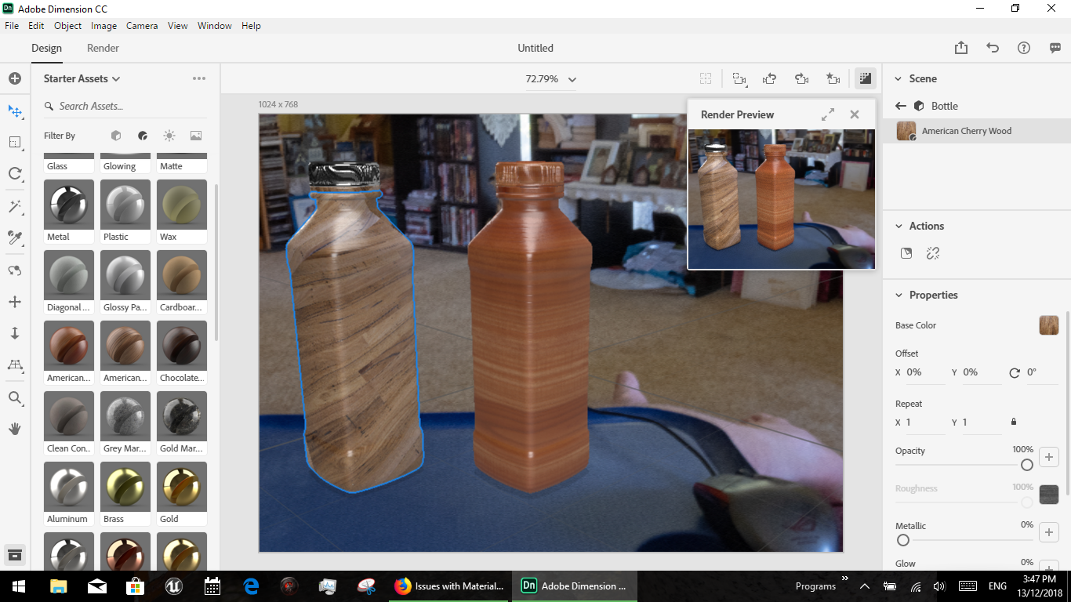
Task: Toggle the Repeat aspect lock icon
Action: click(1014, 422)
